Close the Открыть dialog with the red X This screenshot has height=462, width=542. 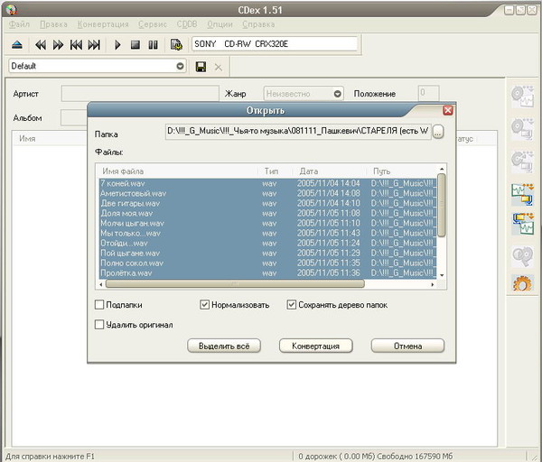coord(448,110)
